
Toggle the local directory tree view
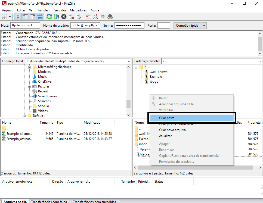[x=25, y=17]
